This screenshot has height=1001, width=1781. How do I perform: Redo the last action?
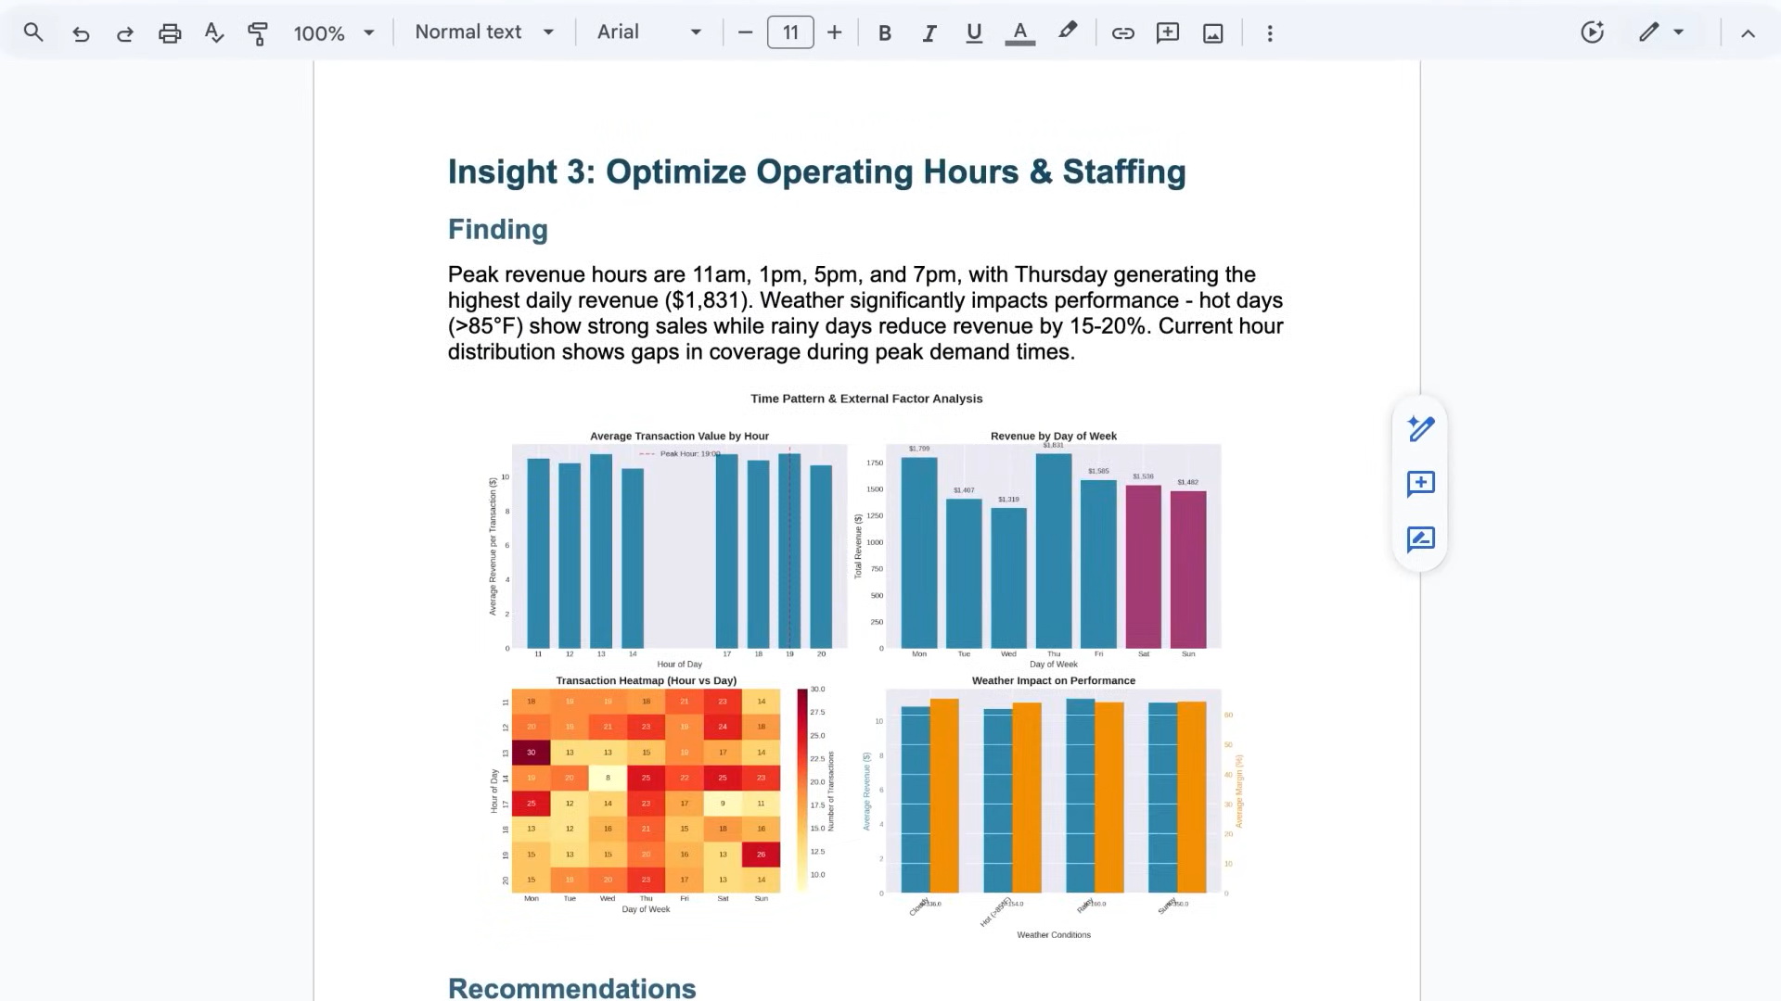(x=125, y=33)
